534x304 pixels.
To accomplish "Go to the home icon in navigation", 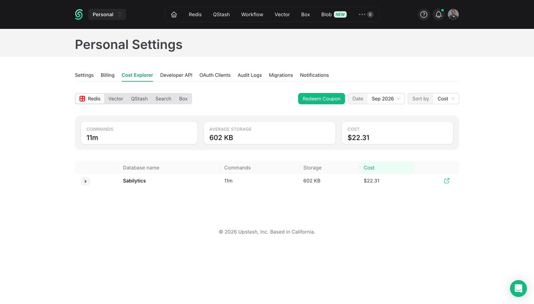I will 174,15.
